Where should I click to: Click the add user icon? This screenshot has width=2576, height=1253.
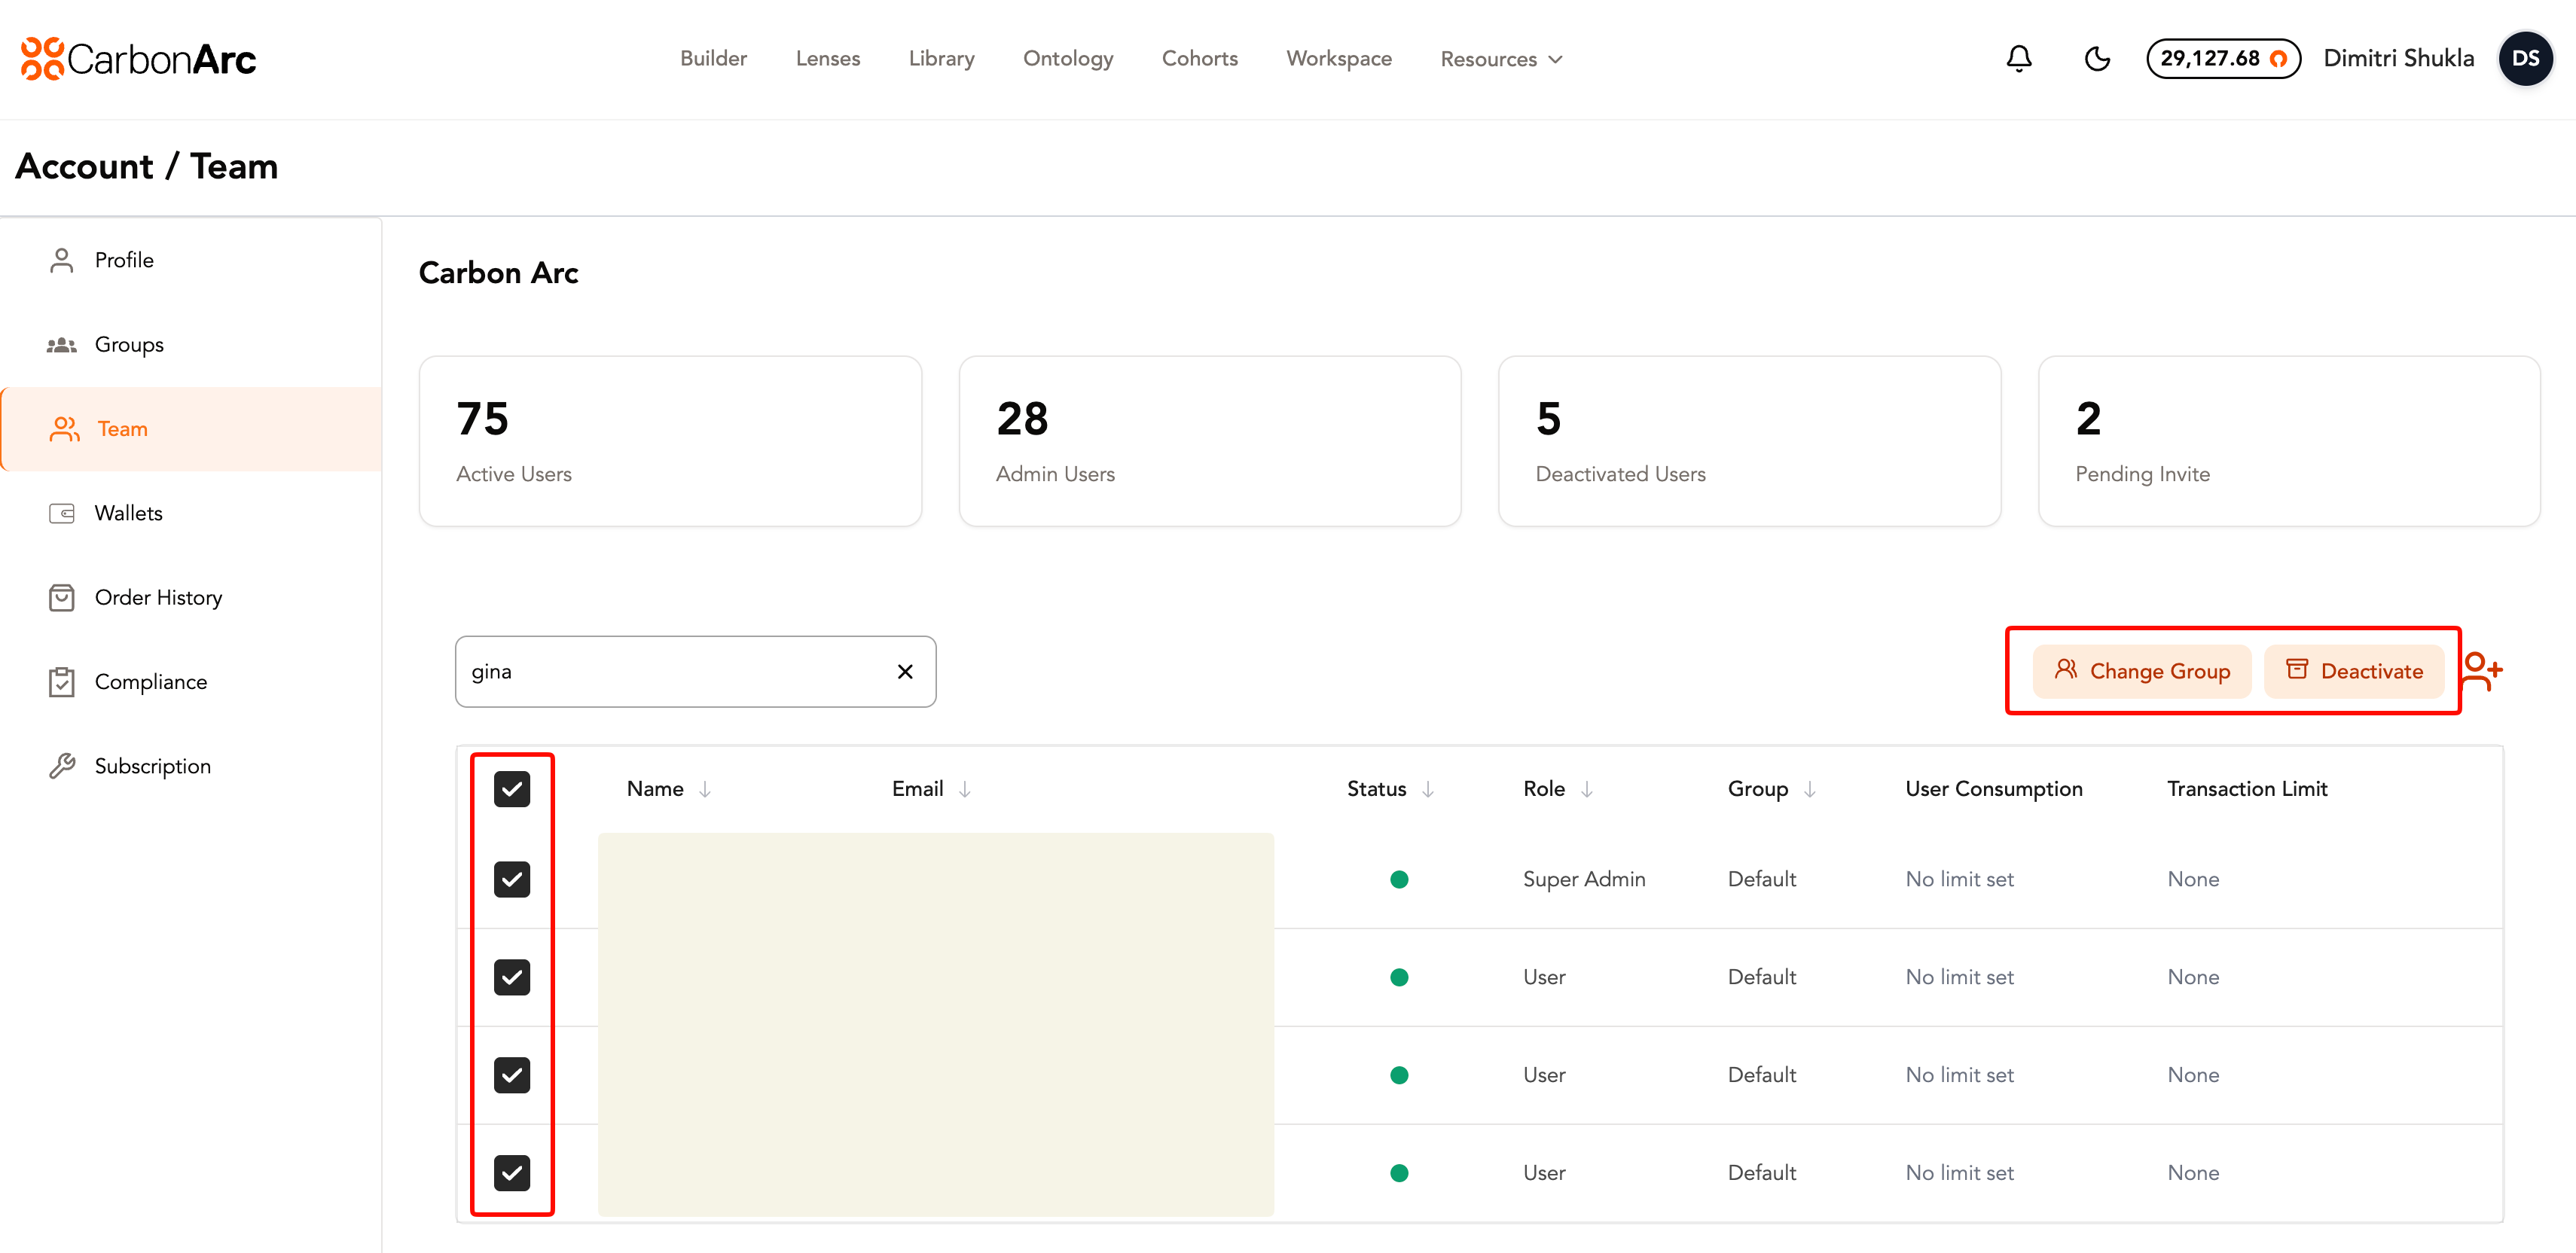click(2482, 671)
